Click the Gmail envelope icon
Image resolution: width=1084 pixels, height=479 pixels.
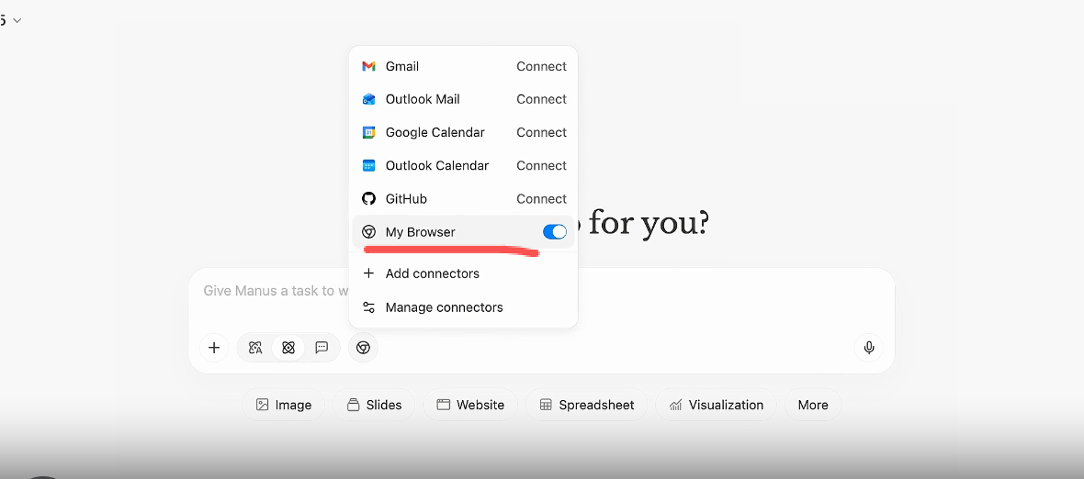pyautogui.click(x=368, y=66)
